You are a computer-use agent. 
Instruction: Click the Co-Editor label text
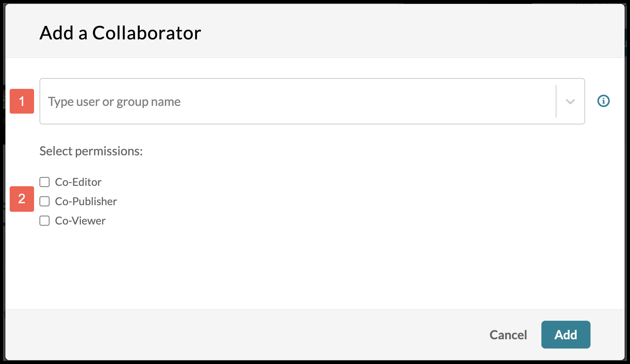pyautogui.click(x=78, y=182)
